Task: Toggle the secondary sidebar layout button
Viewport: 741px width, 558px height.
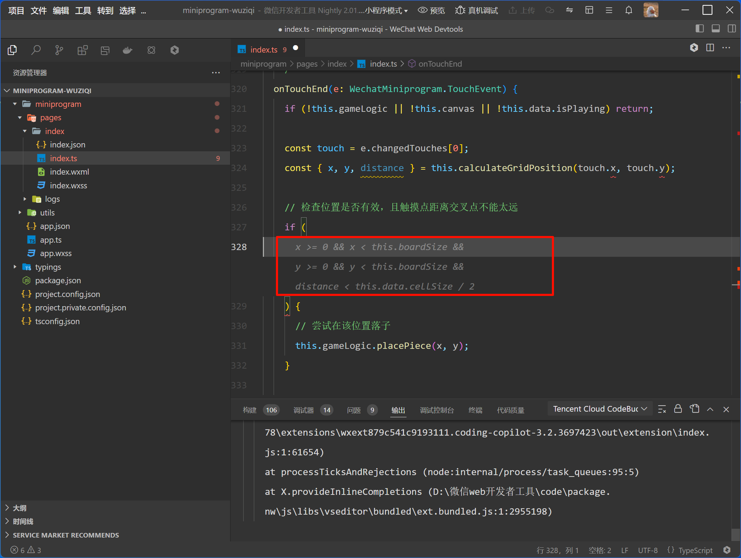Action: tap(731, 29)
